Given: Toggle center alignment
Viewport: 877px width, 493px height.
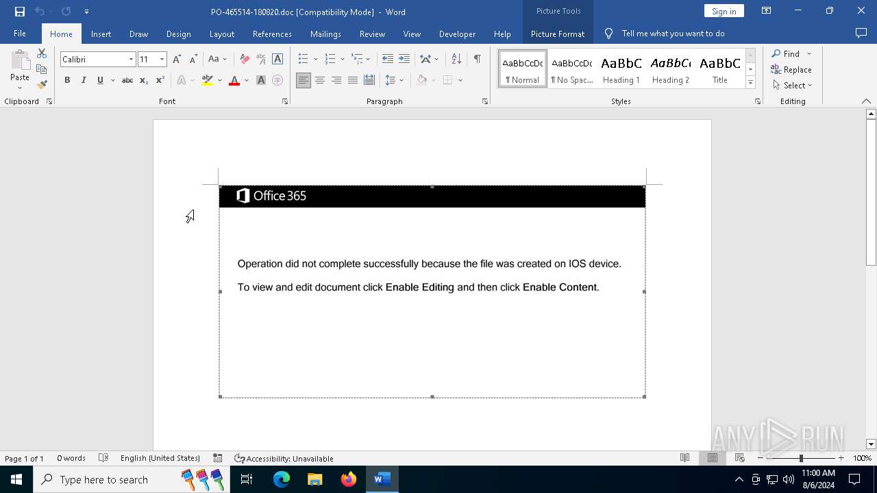Looking at the screenshot, I should click(x=320, y=81).
